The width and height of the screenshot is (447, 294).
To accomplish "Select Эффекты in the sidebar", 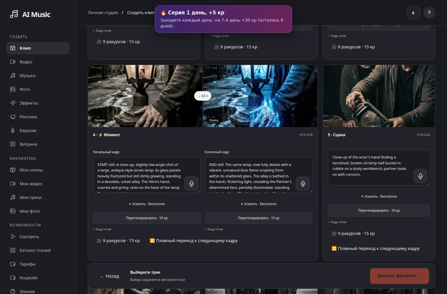I will [x=38, y=103].
